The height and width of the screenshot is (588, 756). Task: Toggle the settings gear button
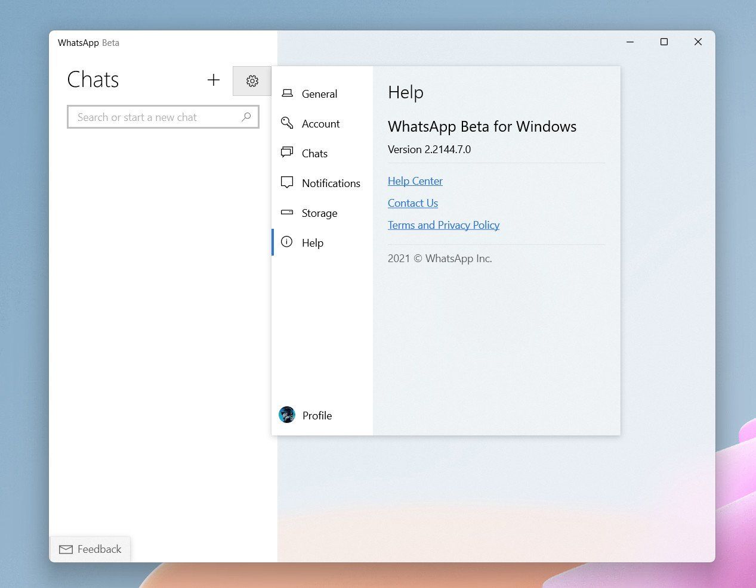coord(252,80)
